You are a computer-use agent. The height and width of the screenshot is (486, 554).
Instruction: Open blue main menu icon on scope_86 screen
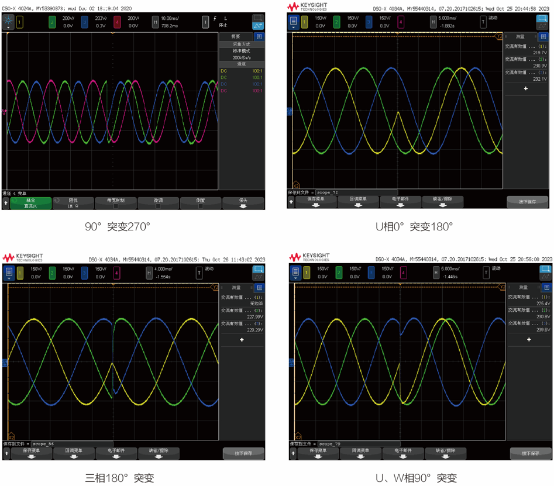click(9, 273)
